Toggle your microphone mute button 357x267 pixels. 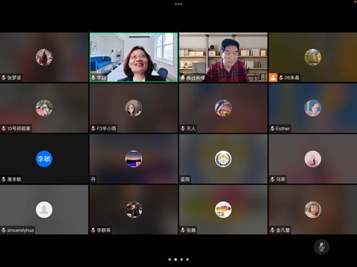[x=321, y=247]
